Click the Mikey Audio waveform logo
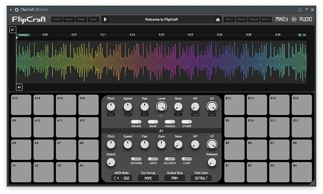Image resolution: width=323 pixels, height=194 pixels. 294,19
